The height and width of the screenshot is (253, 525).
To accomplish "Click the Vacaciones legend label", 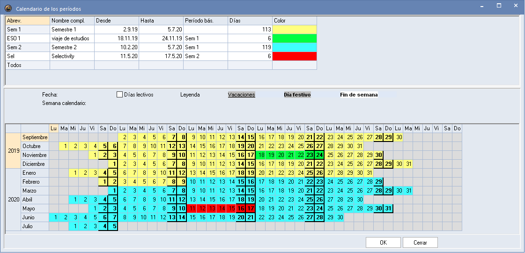I will point(241,95).
